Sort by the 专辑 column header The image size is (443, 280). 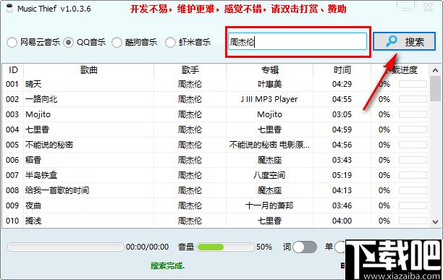click(269, 69)
